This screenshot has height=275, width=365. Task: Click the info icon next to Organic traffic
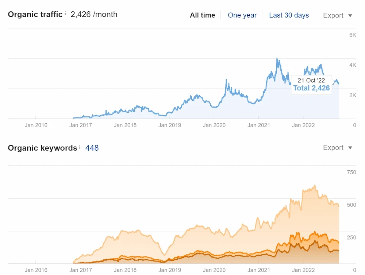click(x=65, y=13)
